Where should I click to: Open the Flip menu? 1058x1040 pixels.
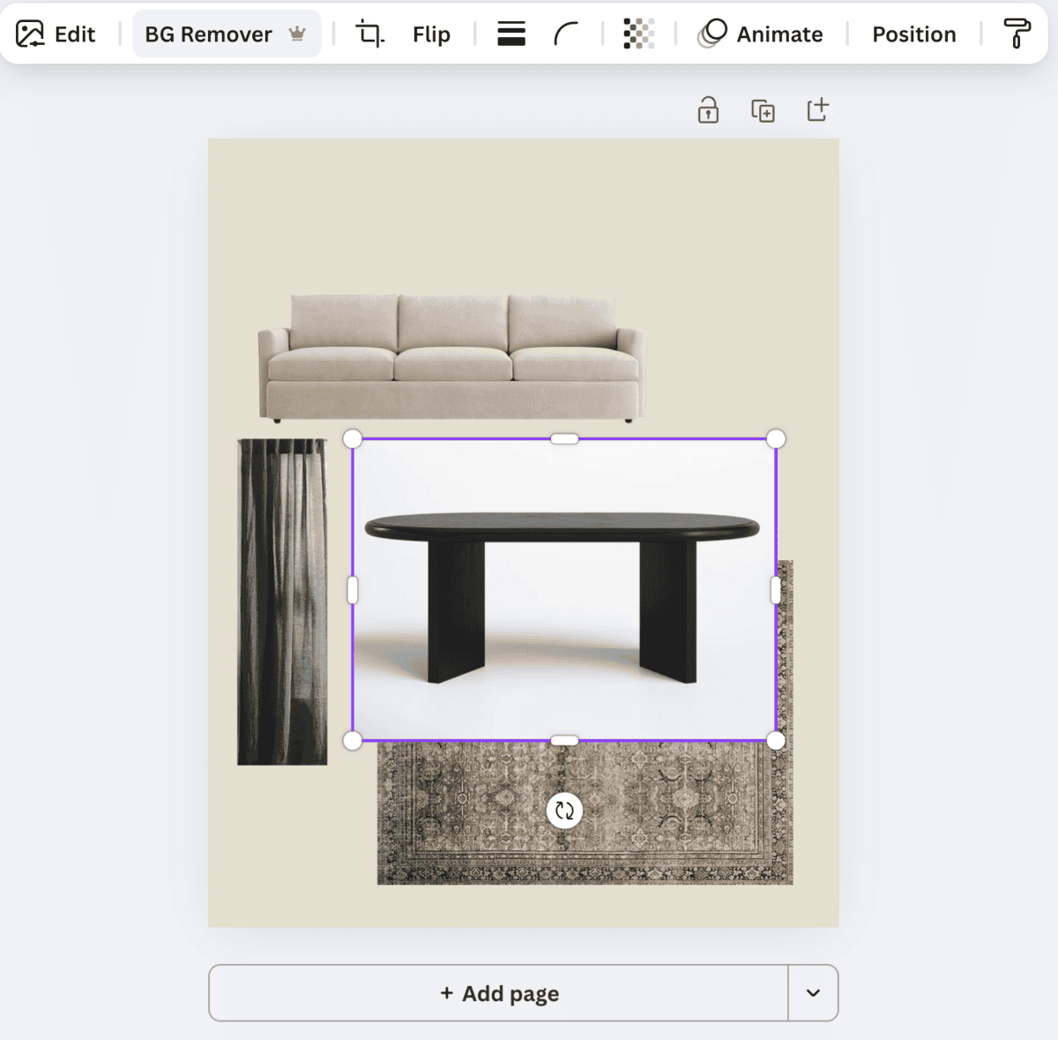[x=431, y=34]
